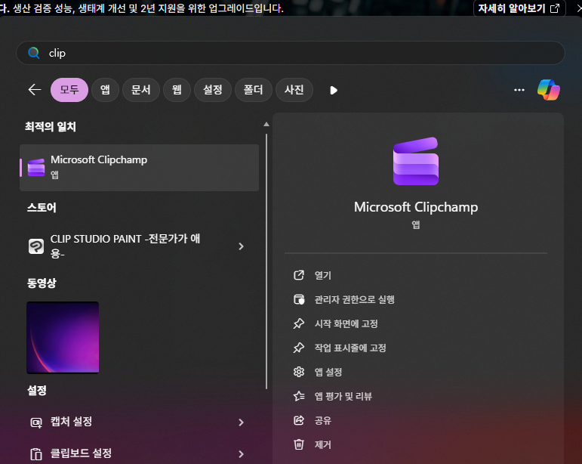Click the 클립보드 설정 clipboard icon
The image size is (582, 464).
pyautogui.click(x=36, y=454)
